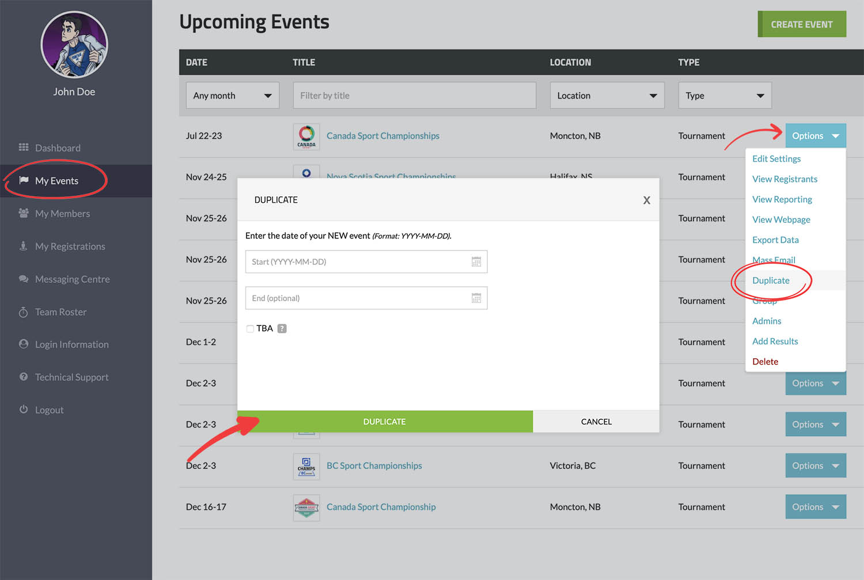
Task: Click the Create Event button
Action: [801, 24]
